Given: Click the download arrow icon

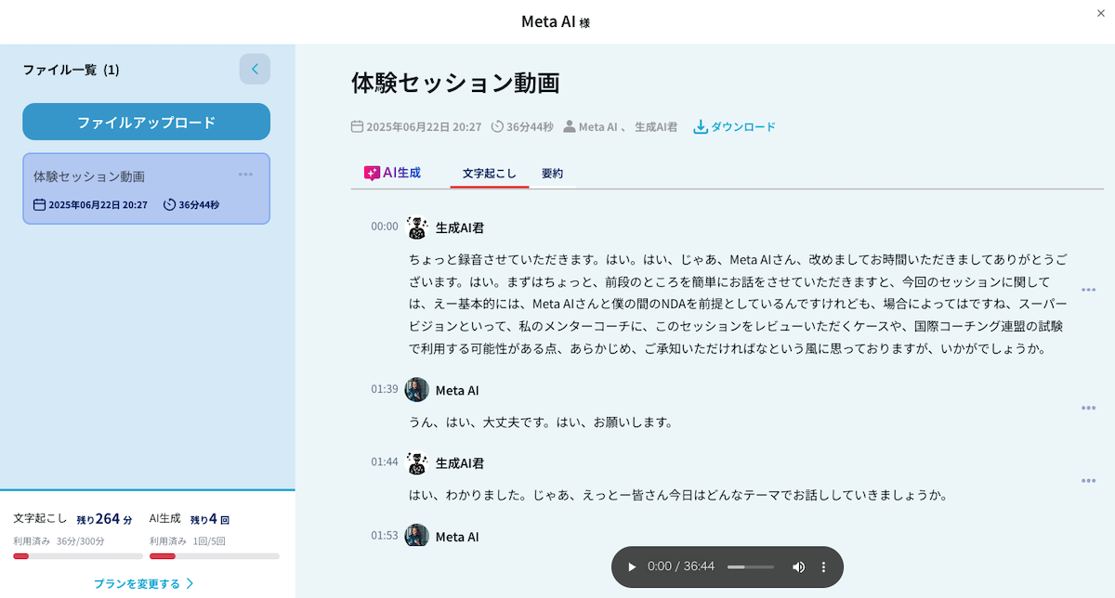Looking at the screenshot, I should pyautogui.click(x=701, y=127).
